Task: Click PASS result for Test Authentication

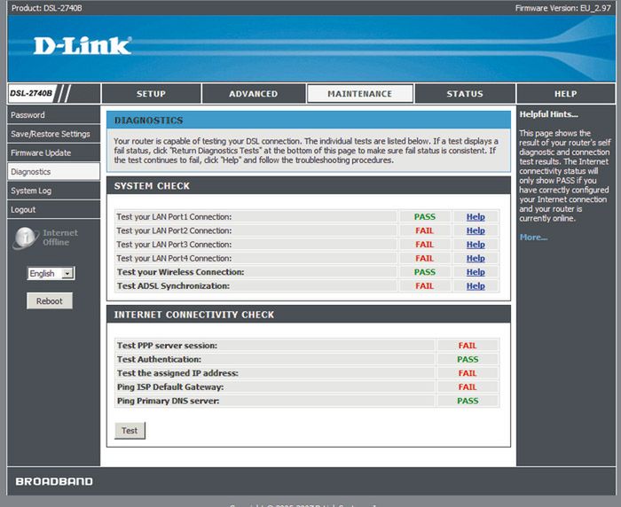Action: [x=468, y=359]
